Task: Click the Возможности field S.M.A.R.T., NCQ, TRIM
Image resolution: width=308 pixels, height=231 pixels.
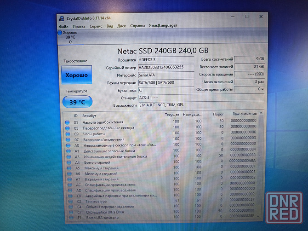Action: (201, 105)
